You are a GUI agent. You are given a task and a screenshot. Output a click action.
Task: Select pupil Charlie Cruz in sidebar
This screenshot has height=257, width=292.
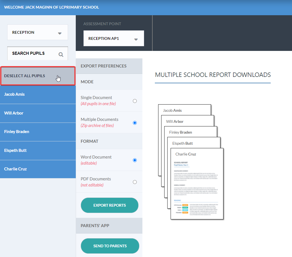coord(38,169)
